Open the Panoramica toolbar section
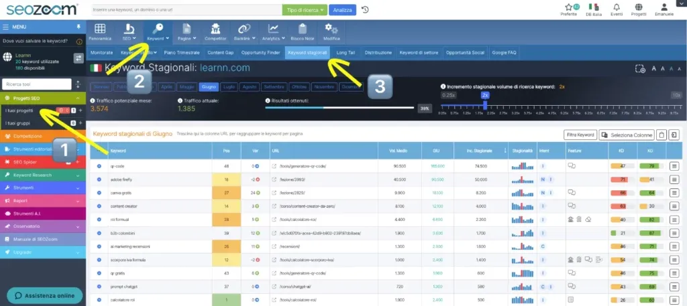 pos(100,32)
